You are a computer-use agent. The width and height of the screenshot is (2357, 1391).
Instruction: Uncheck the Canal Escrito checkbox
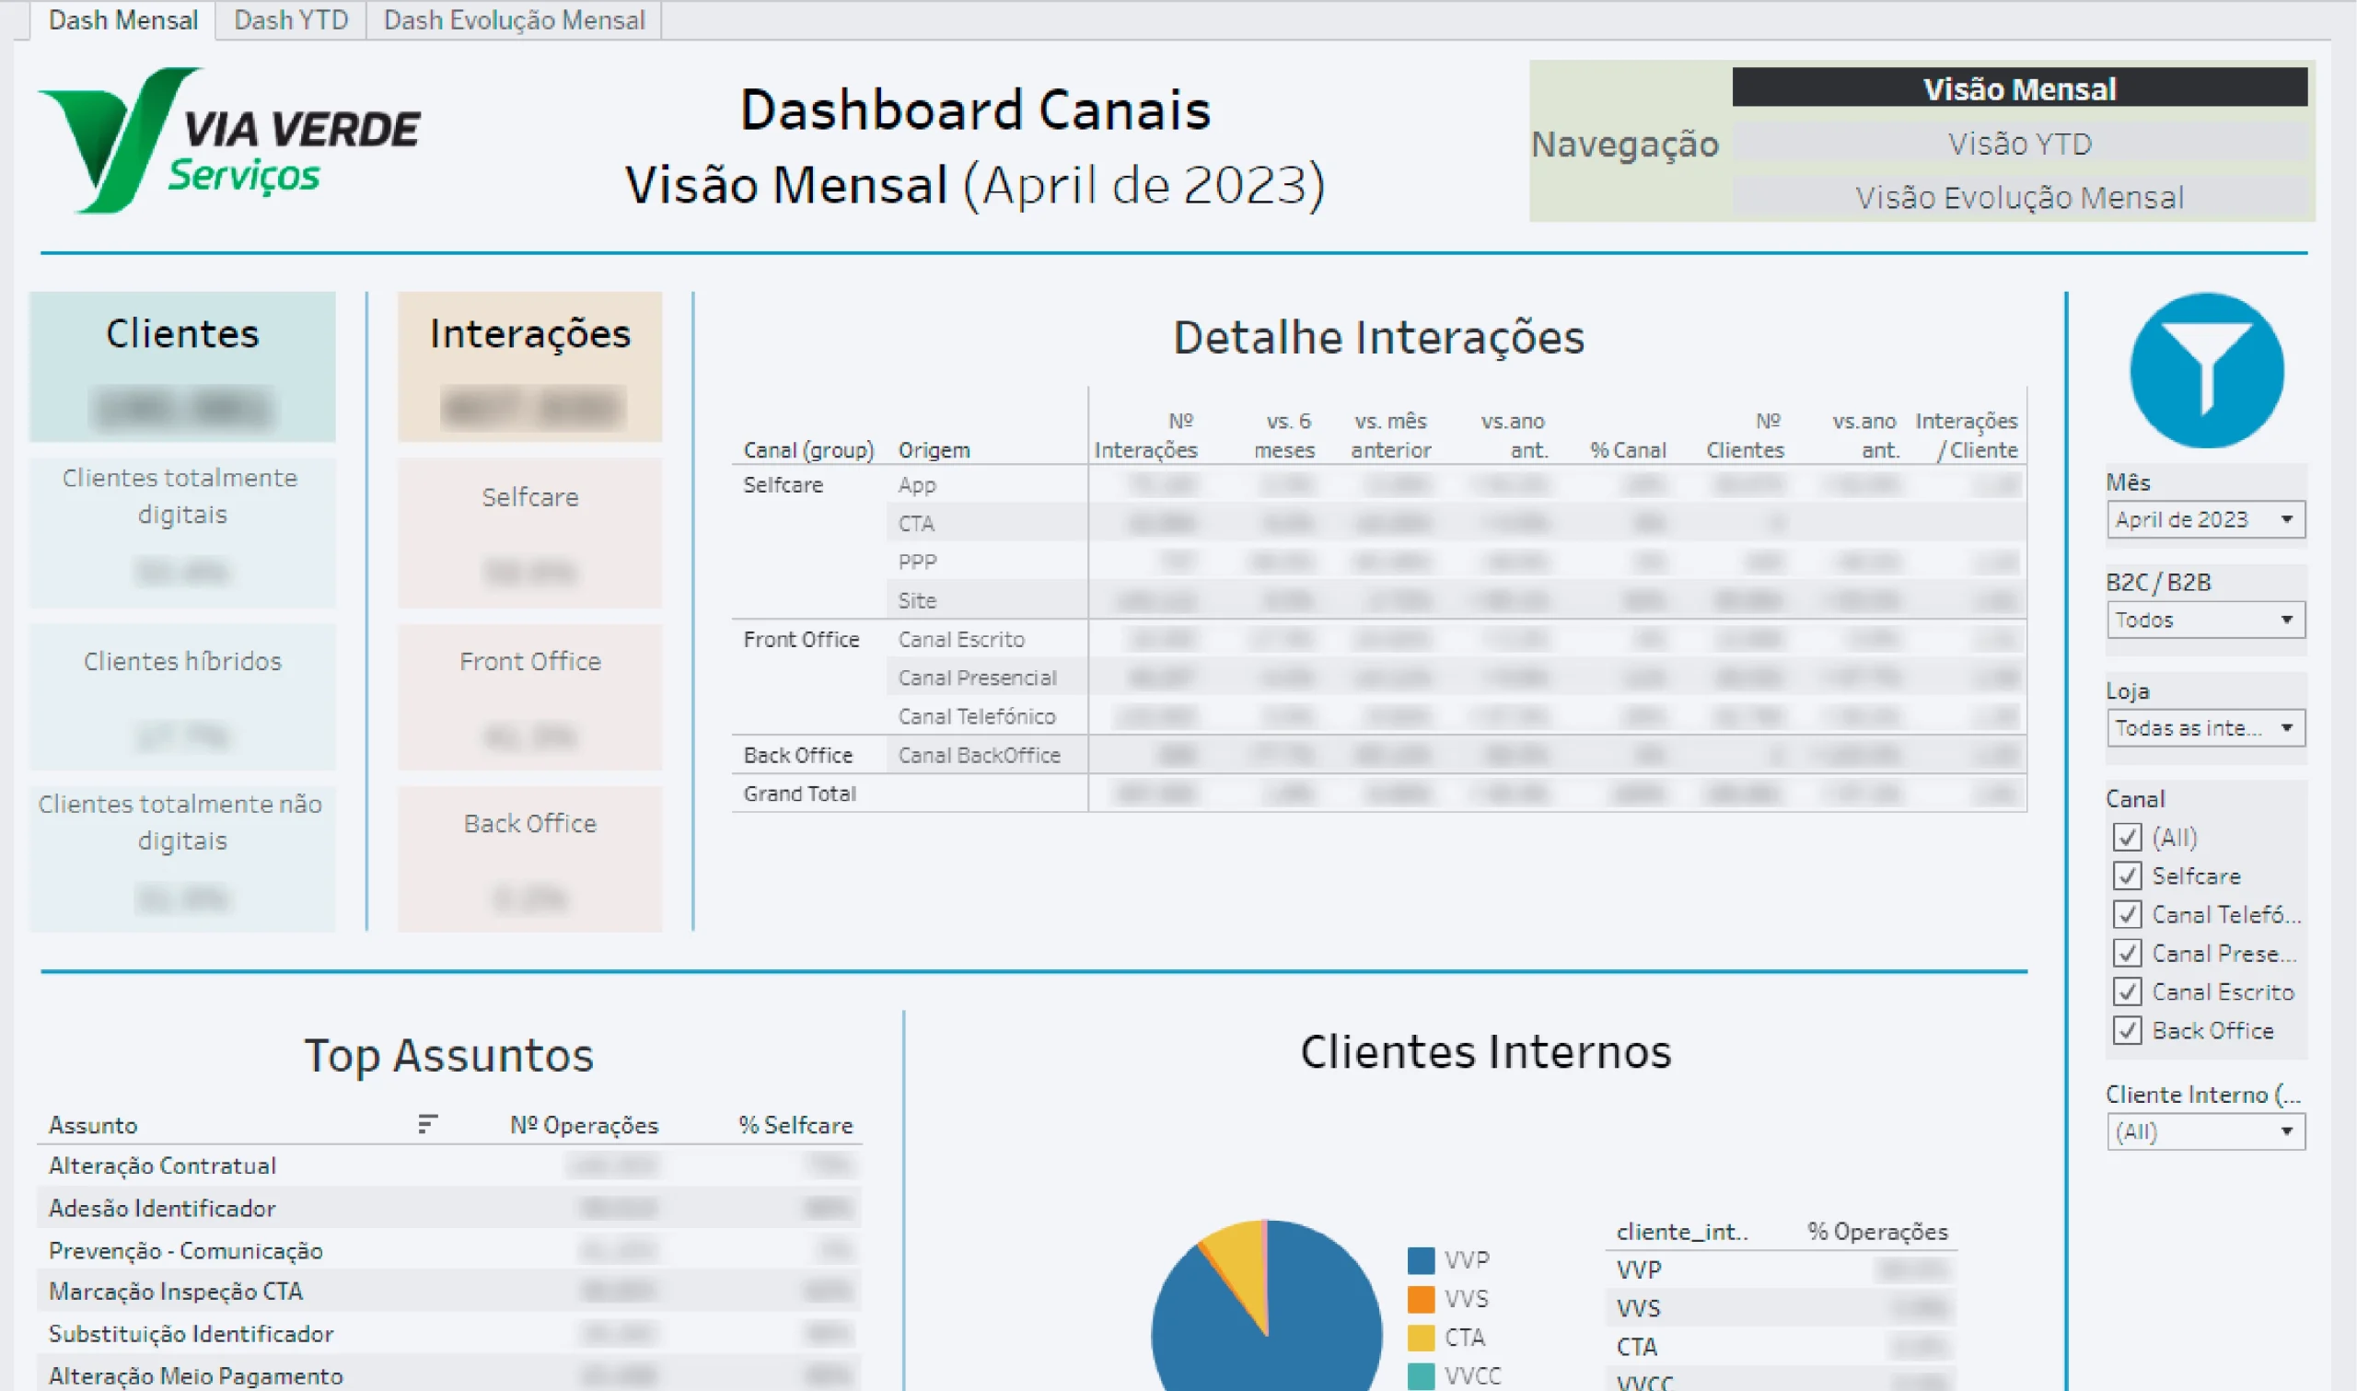(2127, 991)
